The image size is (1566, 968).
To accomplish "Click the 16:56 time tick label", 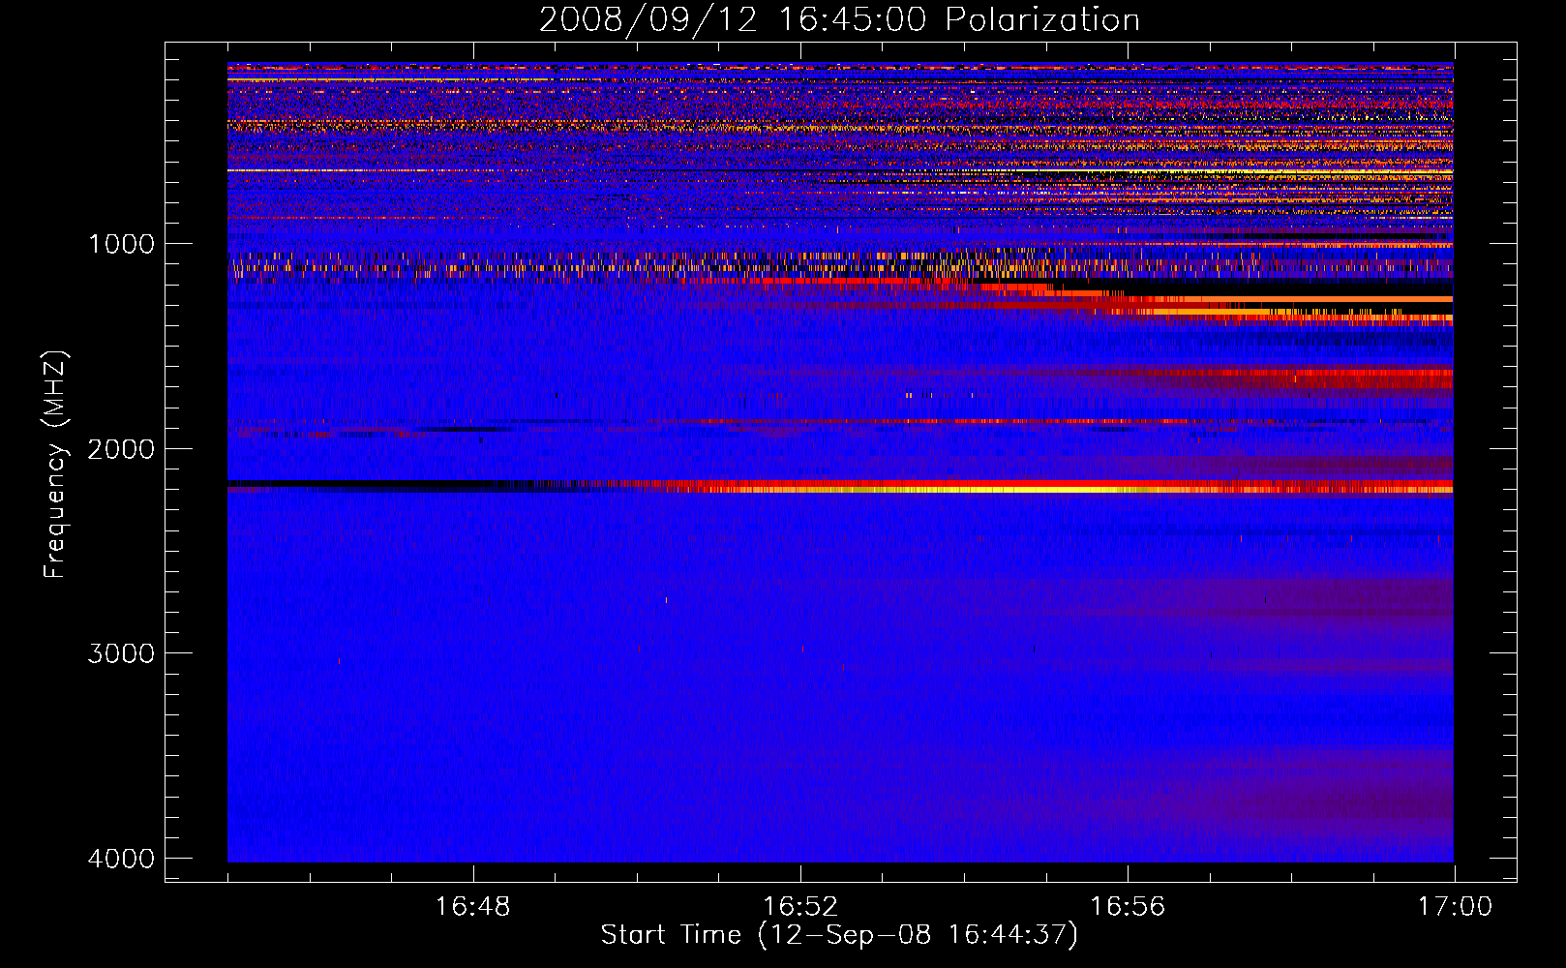I will coord(1128,907).
